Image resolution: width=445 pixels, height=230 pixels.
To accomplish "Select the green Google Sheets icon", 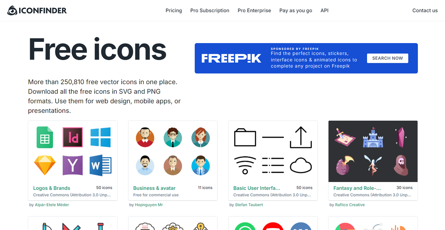I will [x=45, y=137].
